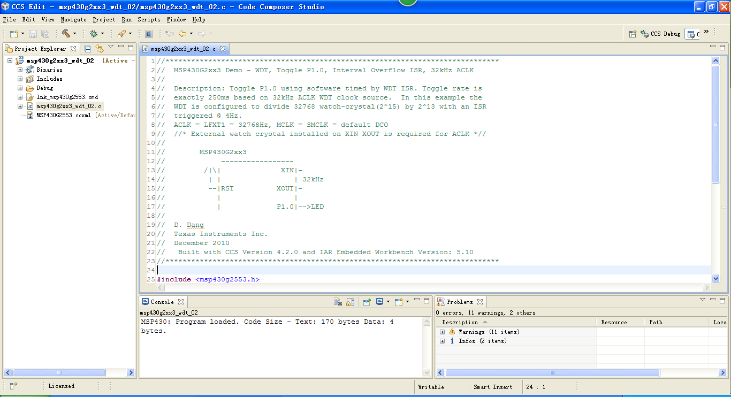Viewport: 731px width, 397px height.
Task: Open the Help menu
Action: click(x=199, y=19)
